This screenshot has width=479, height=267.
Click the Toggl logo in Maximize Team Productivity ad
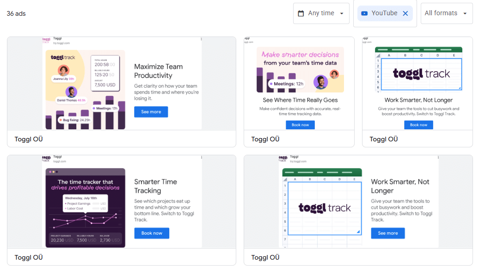pos(46,41)
